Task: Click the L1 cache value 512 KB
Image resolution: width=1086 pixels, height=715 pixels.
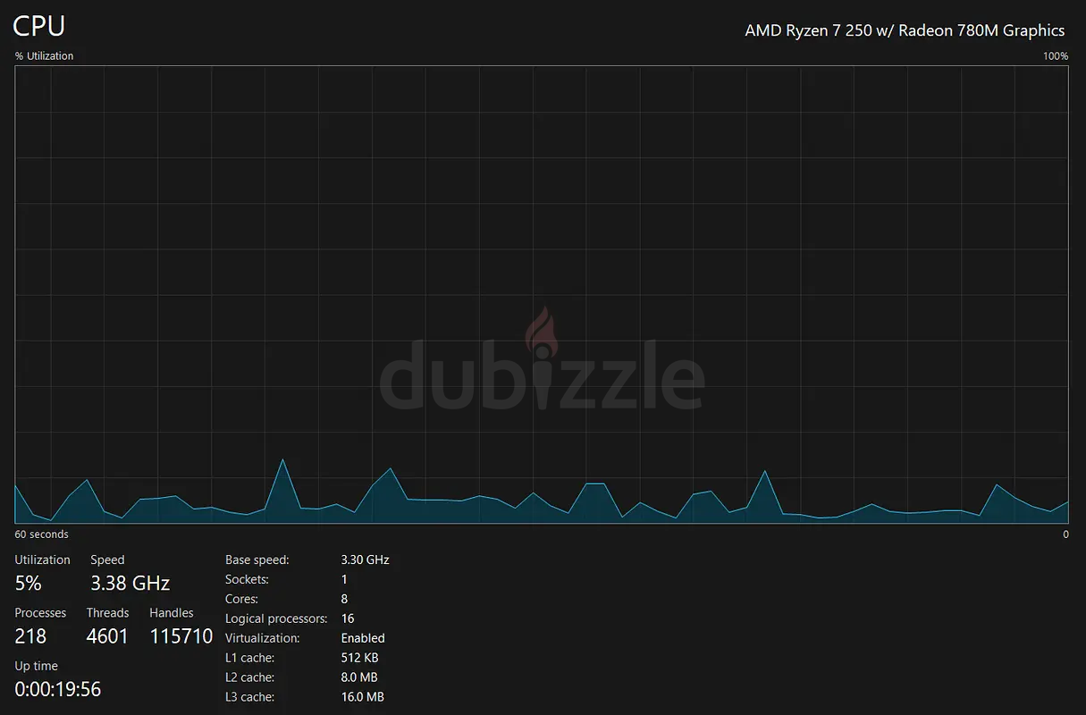Action: tap(359, 658)
